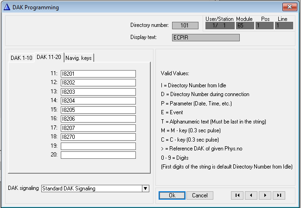The image size is (301, 208).
Task: Click the 'M = M - key' line
Action: coord(191,130)
